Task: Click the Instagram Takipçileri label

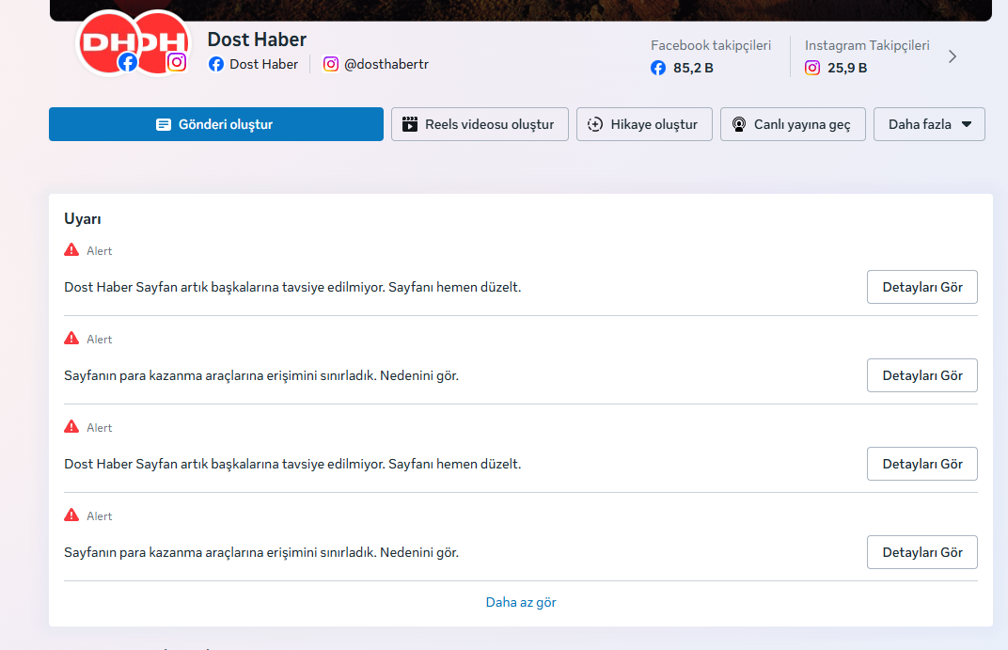Action: [x=867, y=45]
